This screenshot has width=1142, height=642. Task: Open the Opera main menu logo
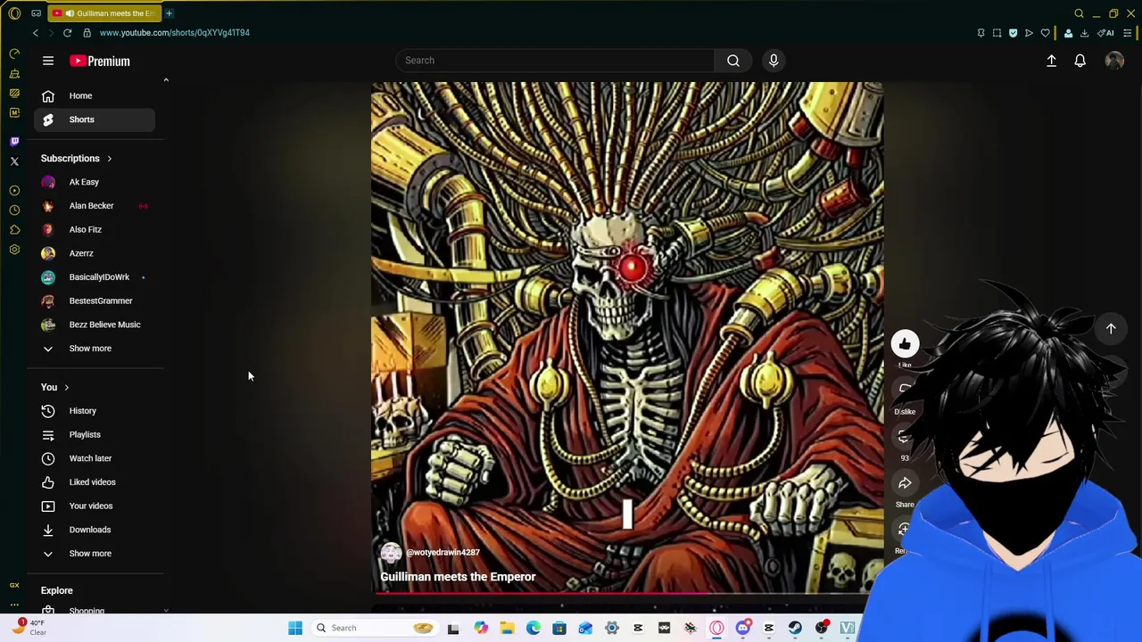[14, 13]
